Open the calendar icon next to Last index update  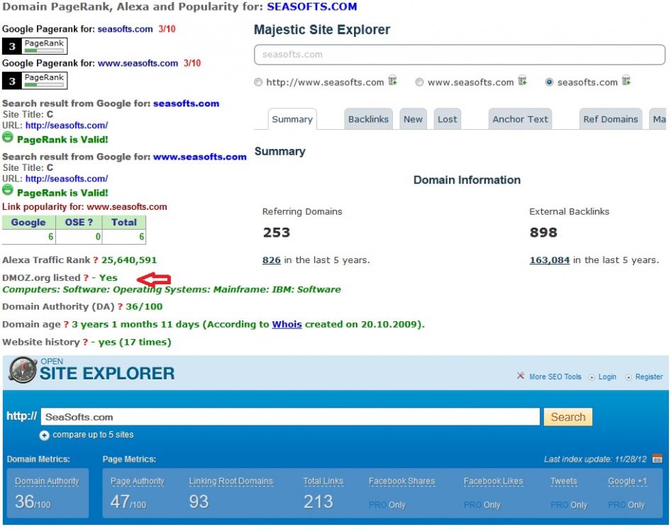coord(657,459)
